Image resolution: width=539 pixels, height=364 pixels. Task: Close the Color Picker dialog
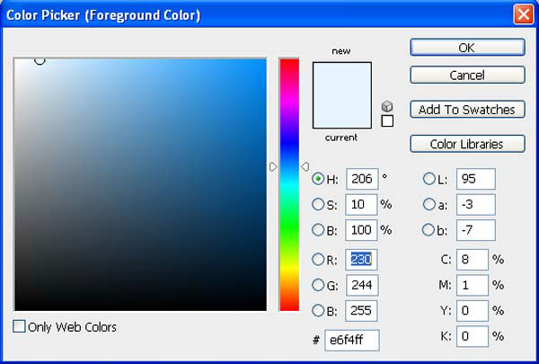(x=522, y=15)
